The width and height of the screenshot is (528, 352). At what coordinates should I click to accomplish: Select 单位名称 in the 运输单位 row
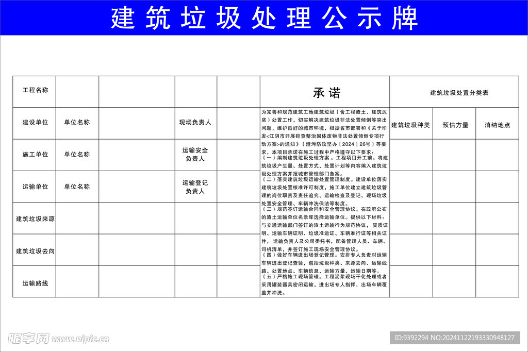click(77, 187)
